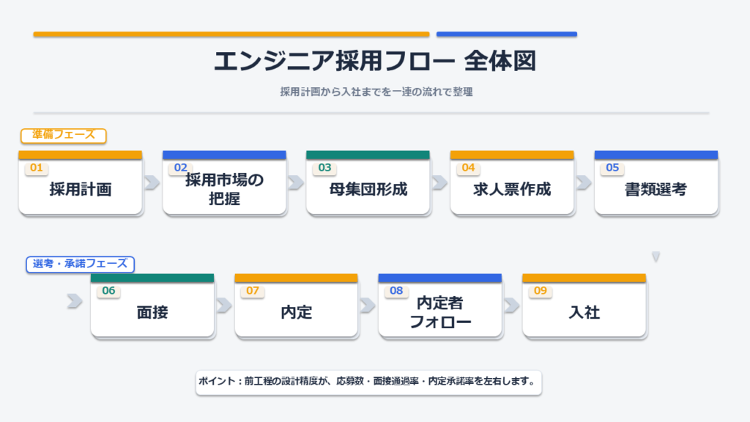Click the ポイント note box at bottom

click(x=368, y=382)
